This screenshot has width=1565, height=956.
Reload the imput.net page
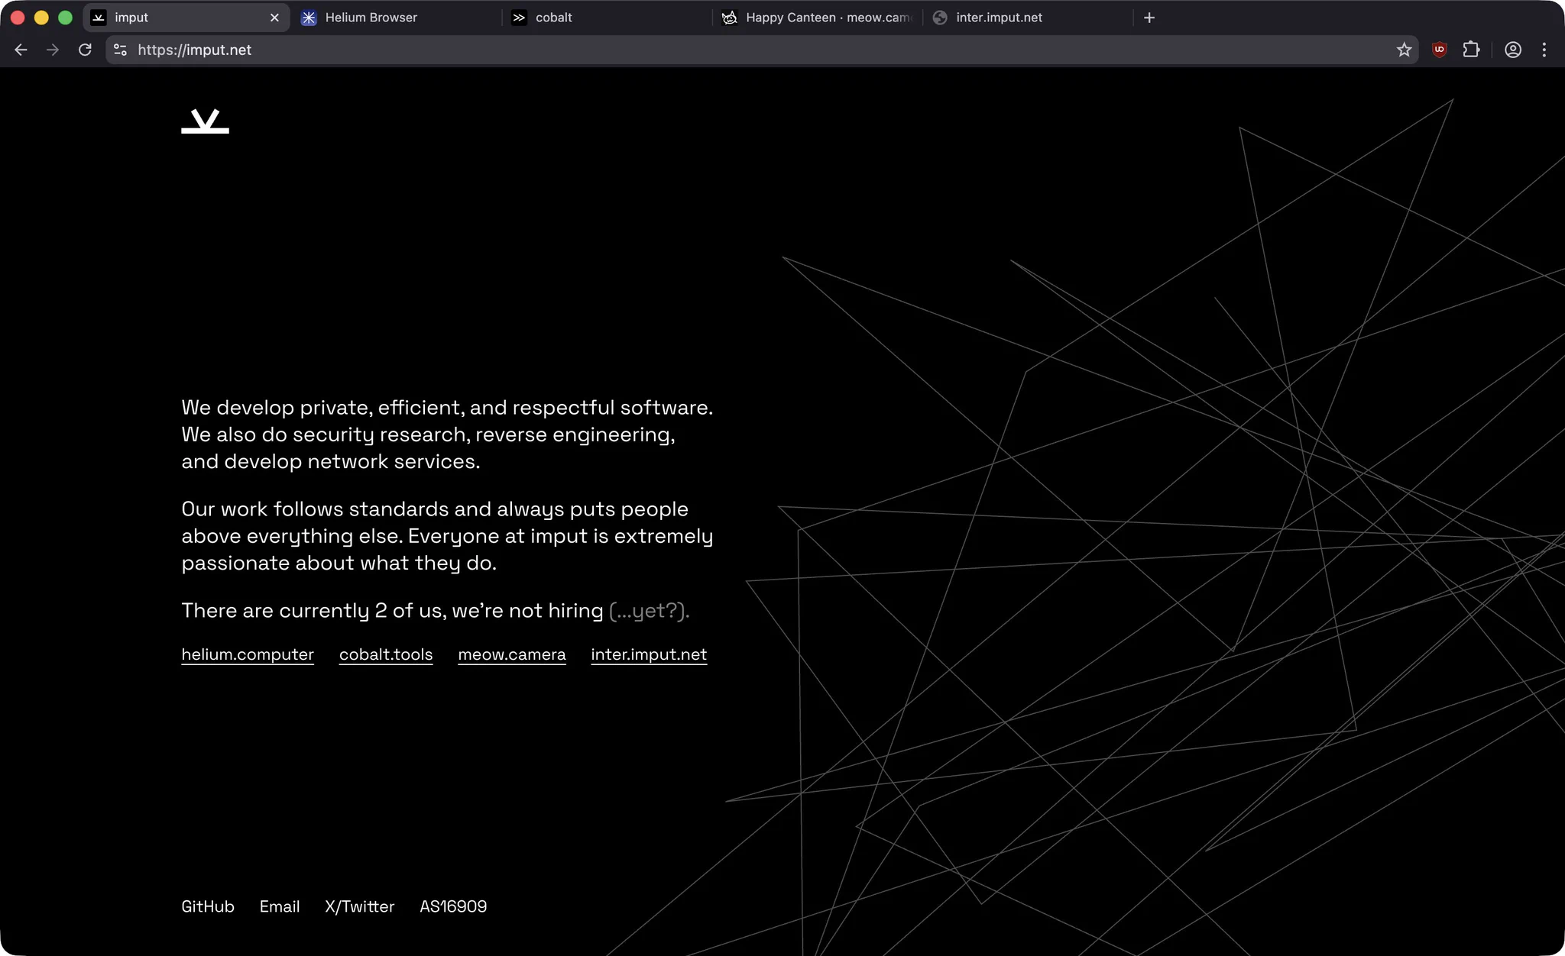point(85,50)
